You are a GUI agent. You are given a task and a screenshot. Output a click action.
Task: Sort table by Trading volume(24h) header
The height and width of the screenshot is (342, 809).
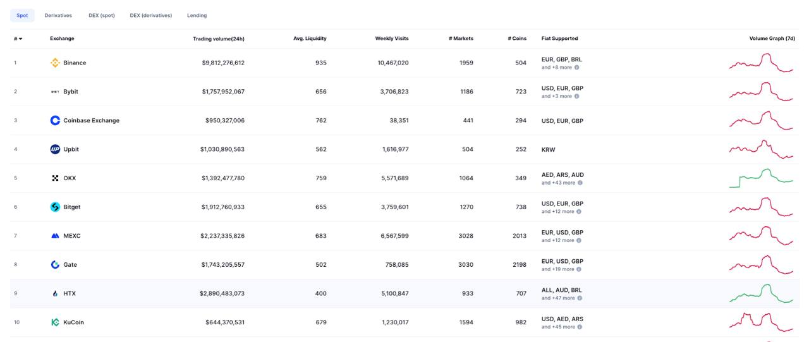pos(218,39)
